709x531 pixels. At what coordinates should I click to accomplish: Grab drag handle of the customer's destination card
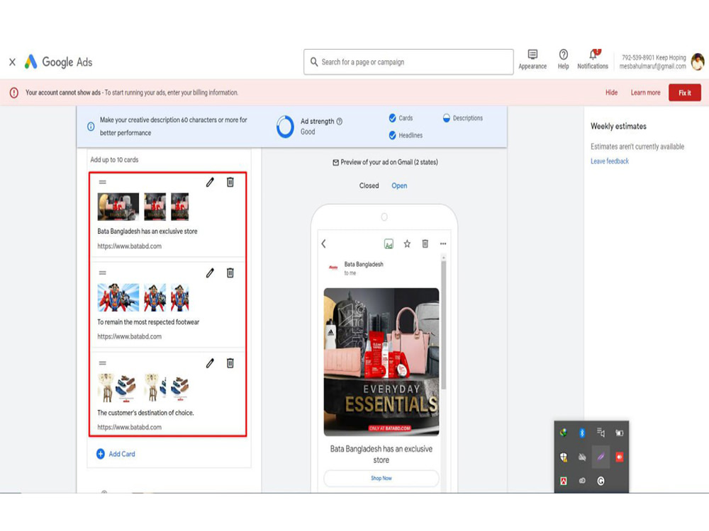[x=103, y=363]
